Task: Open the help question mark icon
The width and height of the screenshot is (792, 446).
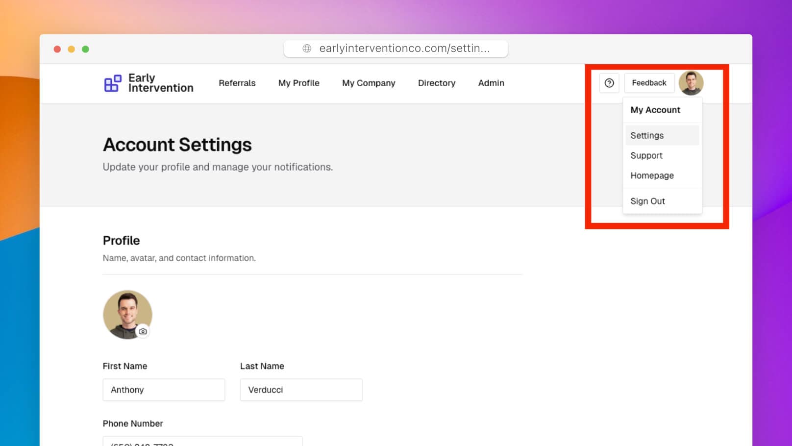Action: click(x=609, y=83)
